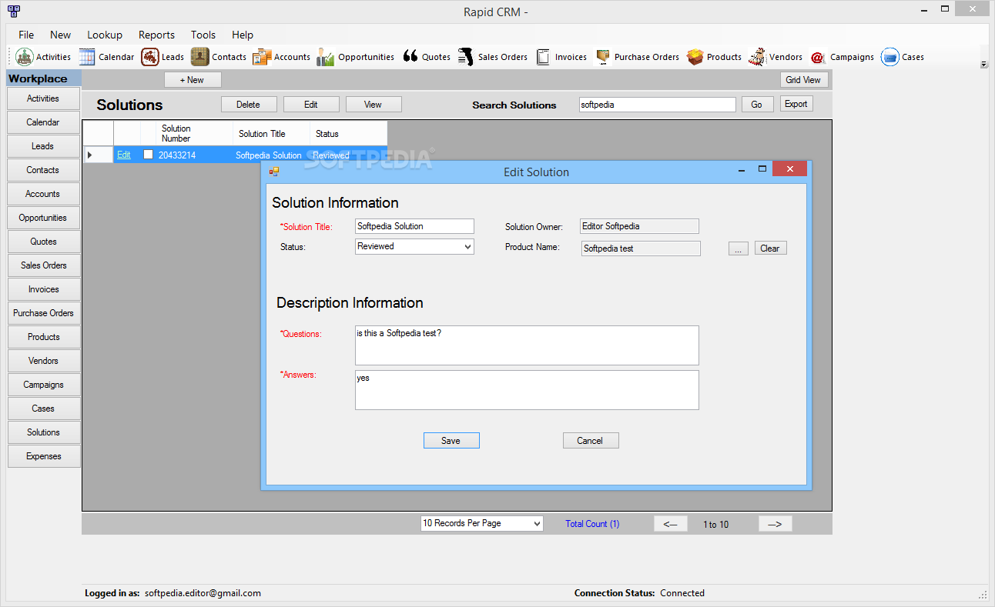Click the Solution Title text field
The image size is (995, 607).
(414, 226)
